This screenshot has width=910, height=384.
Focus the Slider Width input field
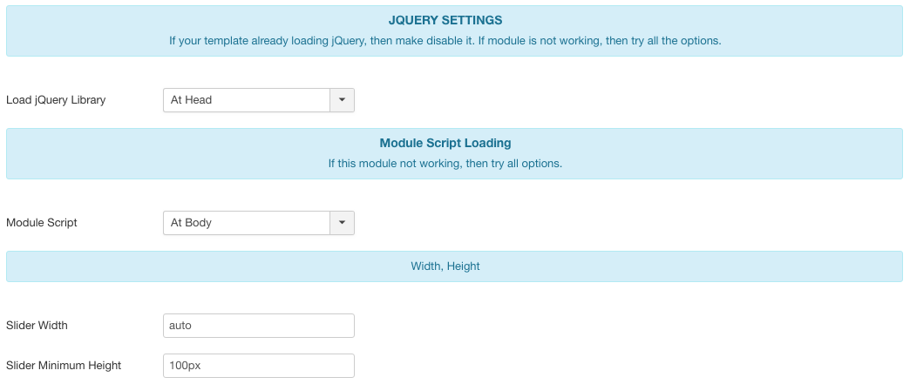(x=259, y=326)
